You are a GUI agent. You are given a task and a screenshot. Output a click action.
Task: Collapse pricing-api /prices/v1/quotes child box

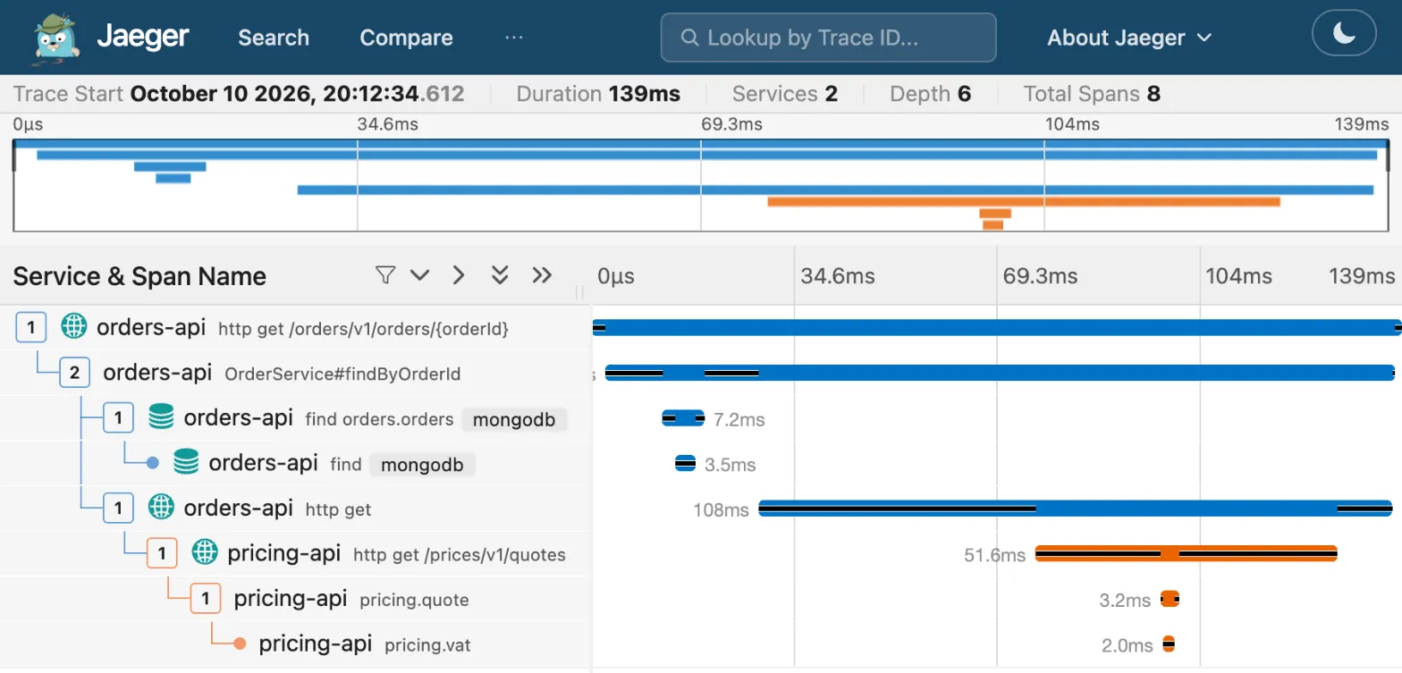[162, 553]
